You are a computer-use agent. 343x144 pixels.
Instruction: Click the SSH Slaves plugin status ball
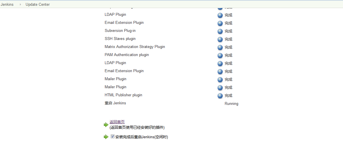click(x=220, y=39)
